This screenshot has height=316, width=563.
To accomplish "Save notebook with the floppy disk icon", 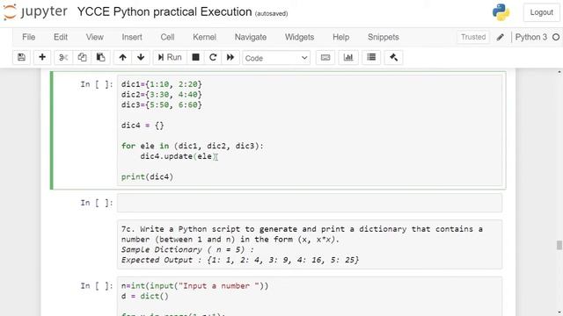I will click(21, 57).
